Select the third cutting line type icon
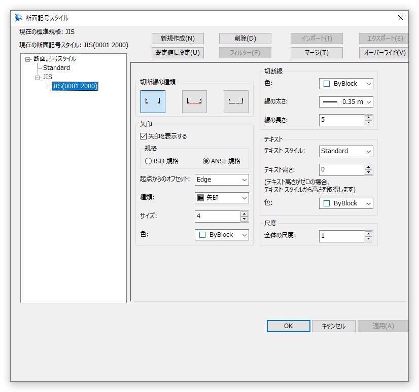Image resolution: width=419 pixels, height=392 pixels. click(x=236, y=101)
